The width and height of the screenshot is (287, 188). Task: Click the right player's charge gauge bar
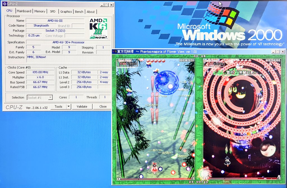click(242, 179)
